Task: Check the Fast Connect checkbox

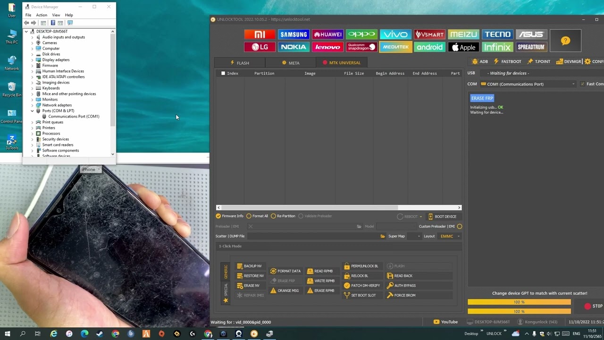Action: [x=582, y=84]
